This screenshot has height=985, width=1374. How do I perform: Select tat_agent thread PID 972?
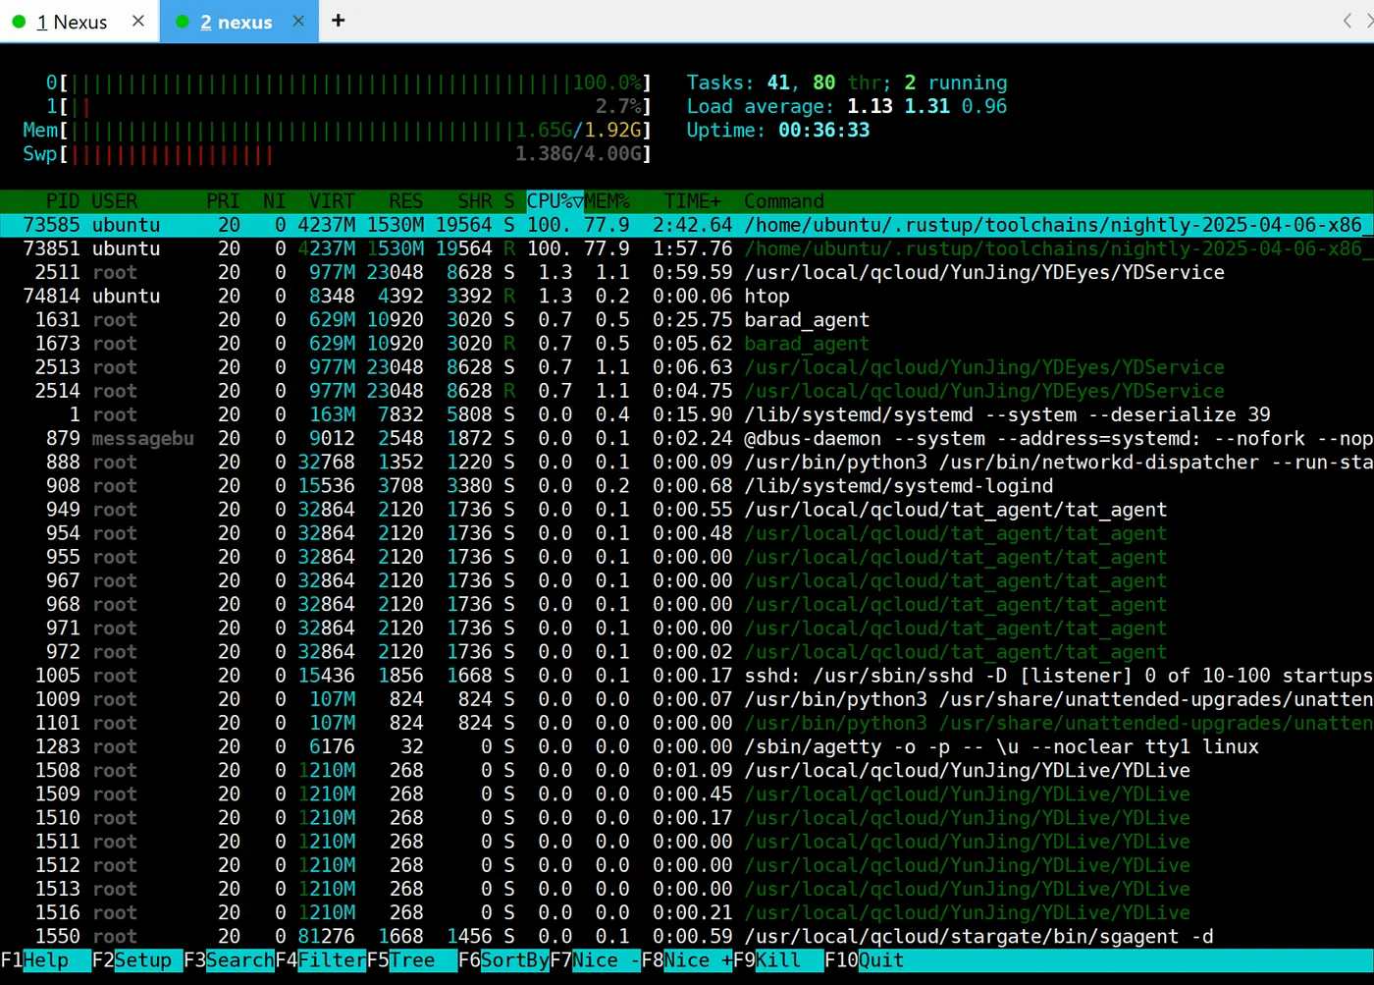tap(687, 652)
